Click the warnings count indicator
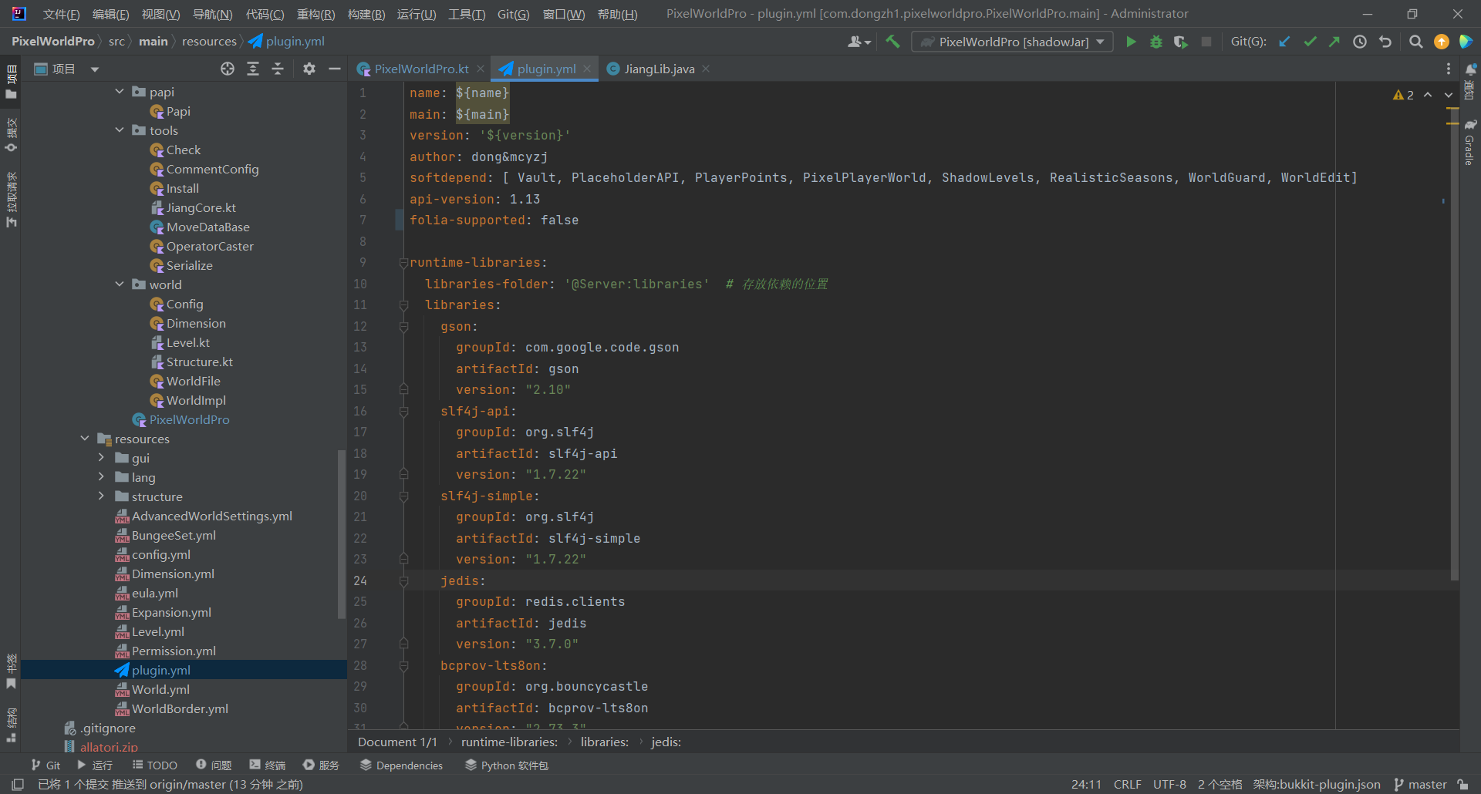Image resolution: width=1481 pixels, height=794 pixels. [x=1403, y=95]
